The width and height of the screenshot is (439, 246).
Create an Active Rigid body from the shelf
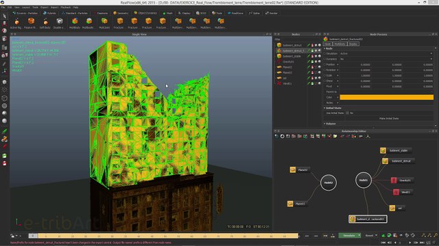coord(16,22)
